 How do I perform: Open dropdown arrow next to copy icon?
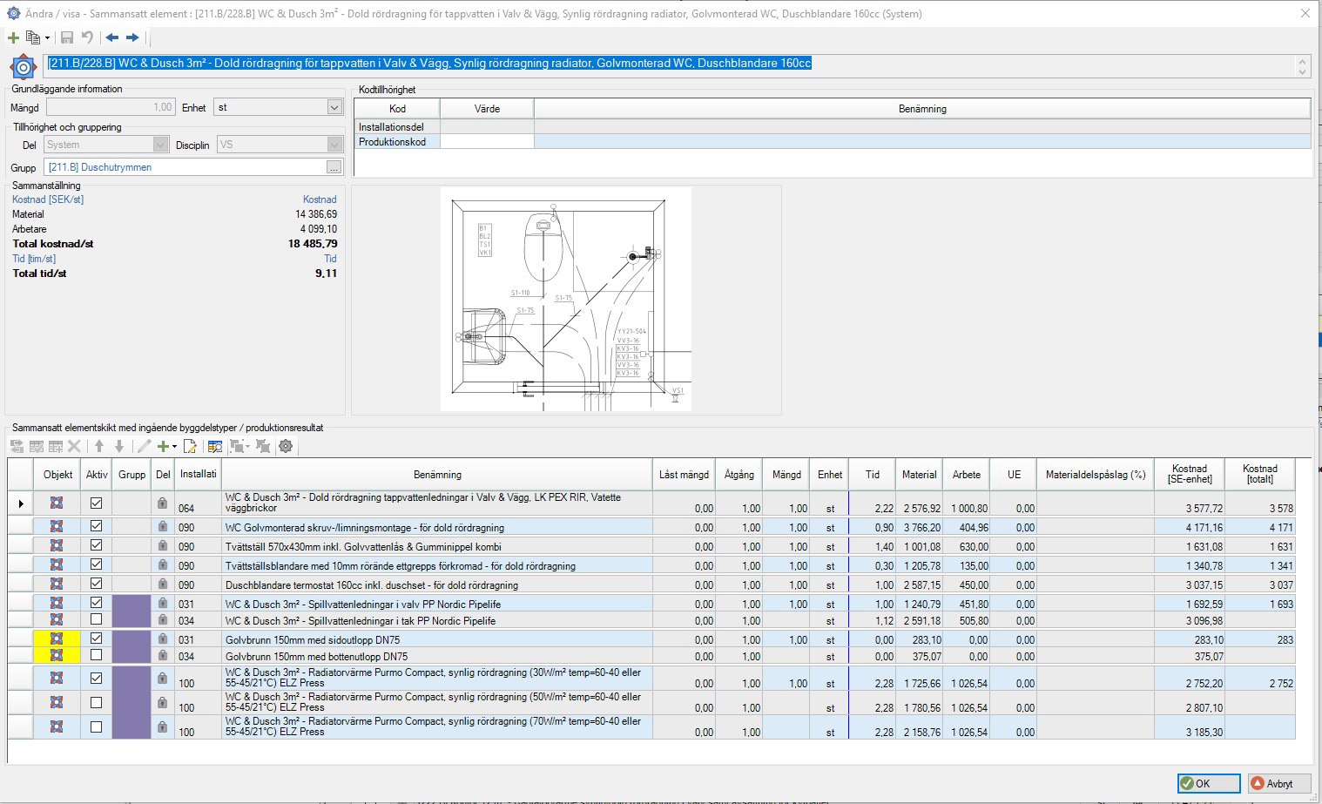point(47,38)
